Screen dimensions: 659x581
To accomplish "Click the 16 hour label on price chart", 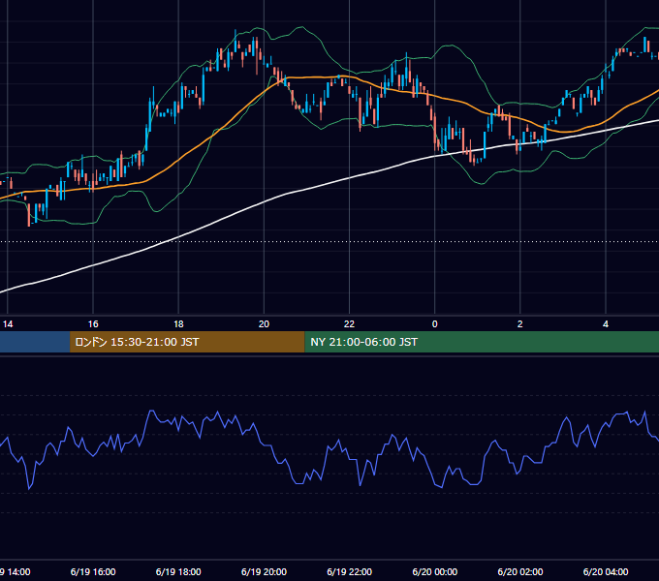I will [93, 324].
